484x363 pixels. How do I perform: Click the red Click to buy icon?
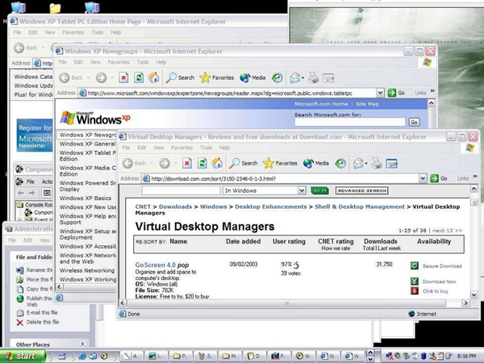tap(414, 291)
